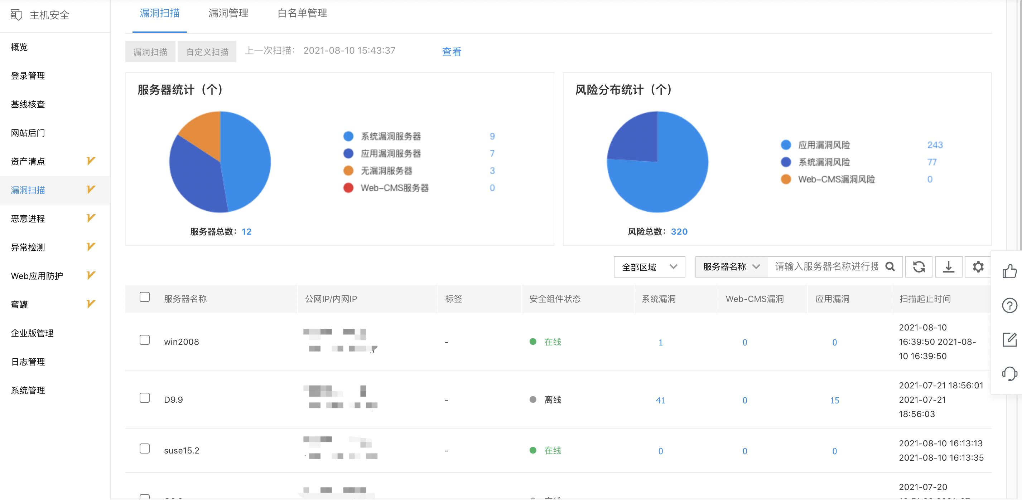Open D9.9 application vulnerability count 15
The image size is (1022, 500).
click(x=834, y=400)
